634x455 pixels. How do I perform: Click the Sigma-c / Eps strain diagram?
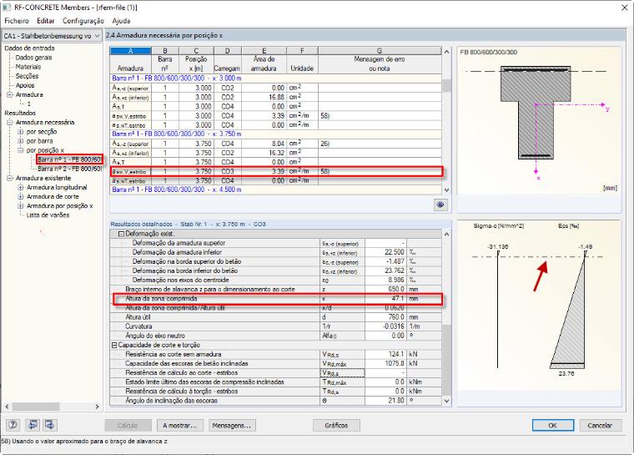(x=538, y=306)
